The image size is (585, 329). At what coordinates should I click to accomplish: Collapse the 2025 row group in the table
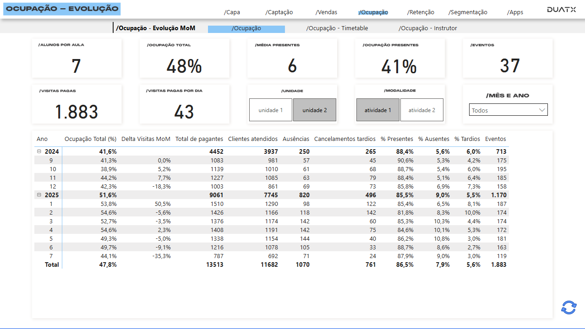click(x=39, y=194)
